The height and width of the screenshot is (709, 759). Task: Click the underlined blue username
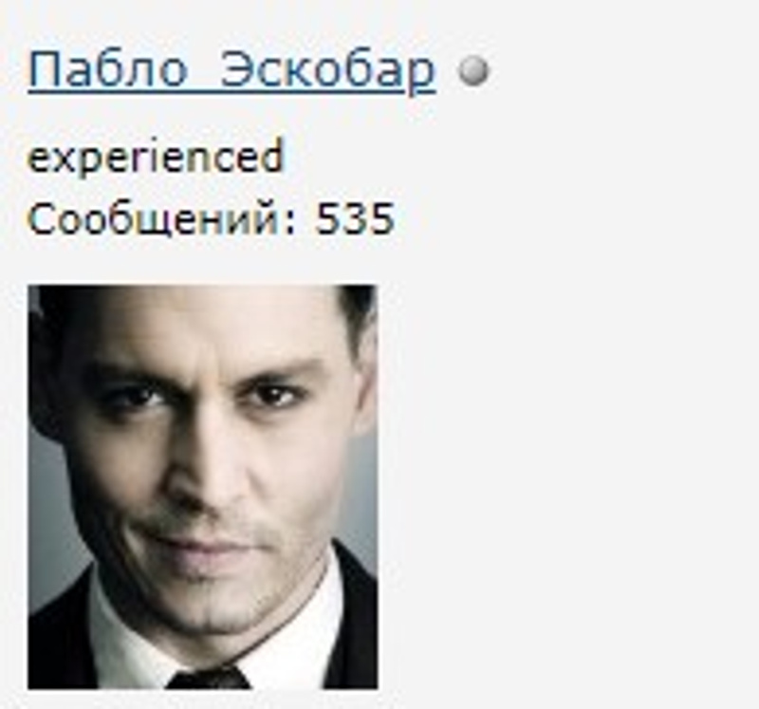pyautogui.click(x=231, y=70)
